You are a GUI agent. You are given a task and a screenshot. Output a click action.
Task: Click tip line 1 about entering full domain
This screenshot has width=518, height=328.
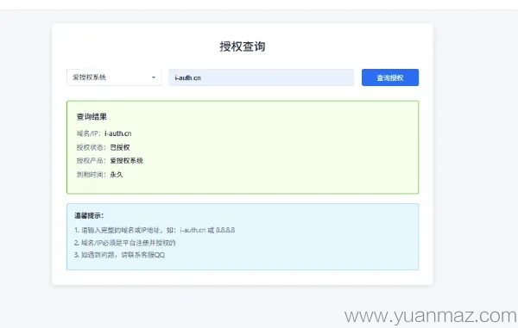[x=155, y=230]
